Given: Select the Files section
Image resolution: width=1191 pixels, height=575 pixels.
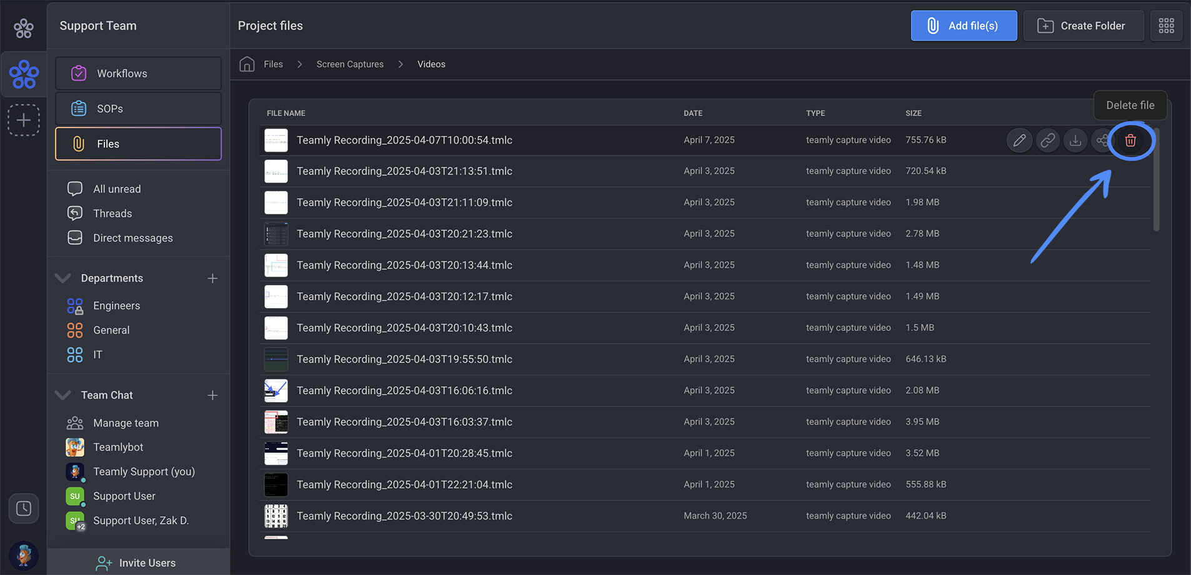Looking at the screenshot, I should coord(138,144).
